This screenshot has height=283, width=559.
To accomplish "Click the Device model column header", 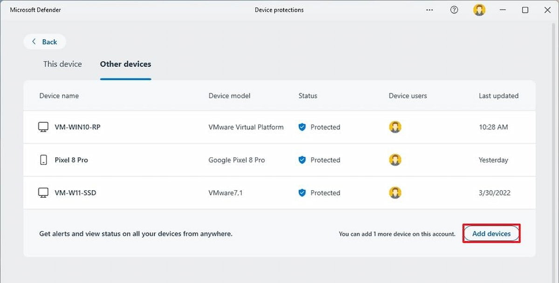I will point(230,96).
